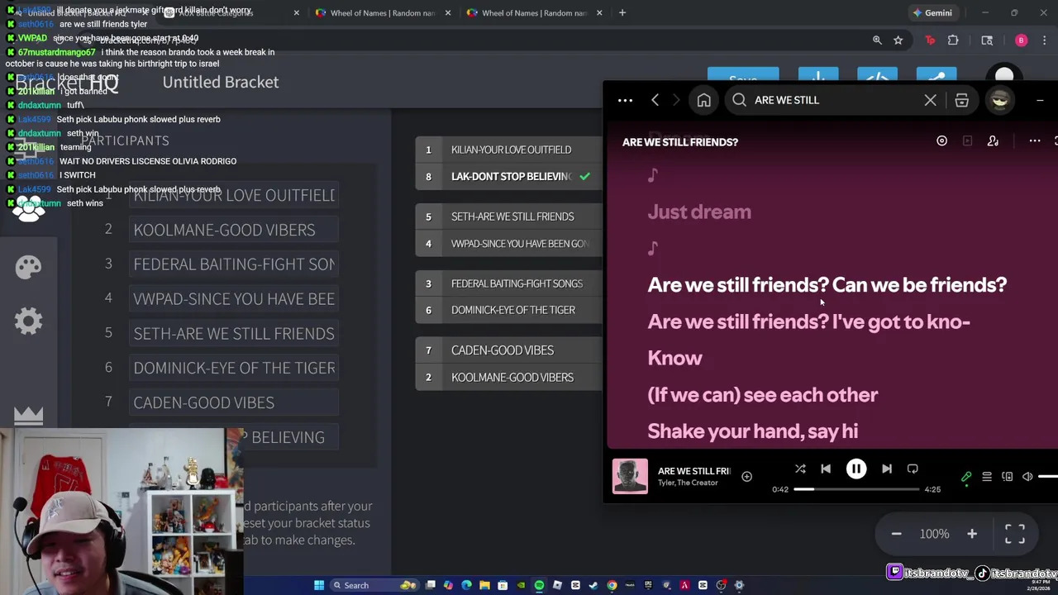1058x595 pixels.
Task: Edit participant field CADEN-GOOD VIBES
Action: pos(234,402)
